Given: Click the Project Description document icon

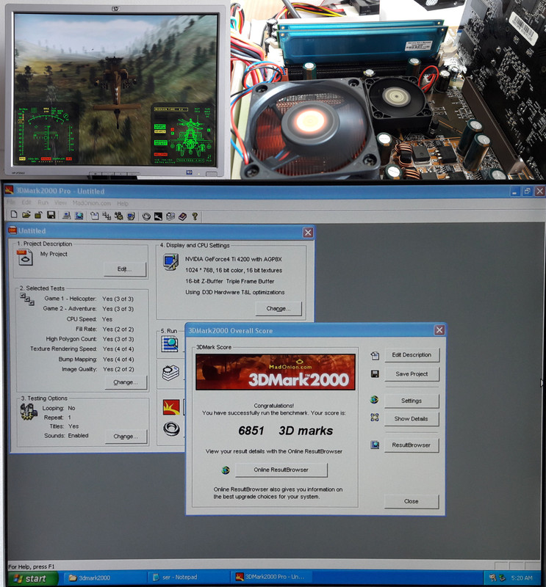Looking at the screenshot, I should click(x=25, y=258).
